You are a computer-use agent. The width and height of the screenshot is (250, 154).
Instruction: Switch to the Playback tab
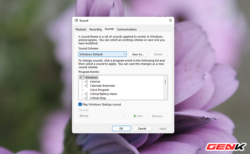81,29
